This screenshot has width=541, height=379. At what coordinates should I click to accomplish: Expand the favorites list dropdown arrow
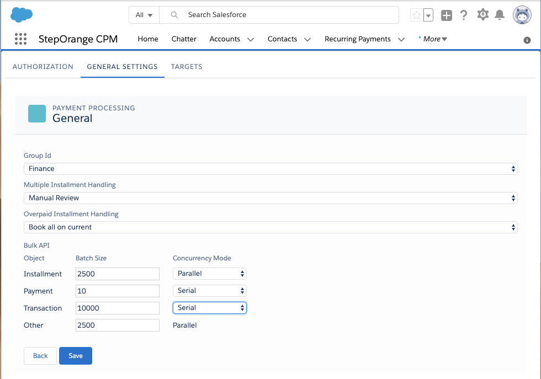428,15
